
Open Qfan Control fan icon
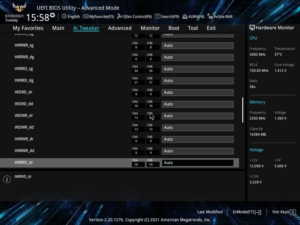[x=120, y=16]
